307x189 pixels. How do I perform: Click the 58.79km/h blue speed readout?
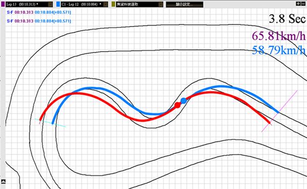click(x=279, y=50)
